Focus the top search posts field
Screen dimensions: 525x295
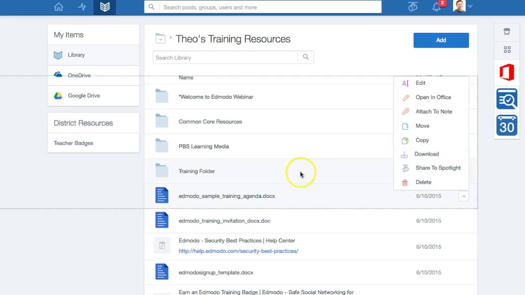click(x=270, y=7)
